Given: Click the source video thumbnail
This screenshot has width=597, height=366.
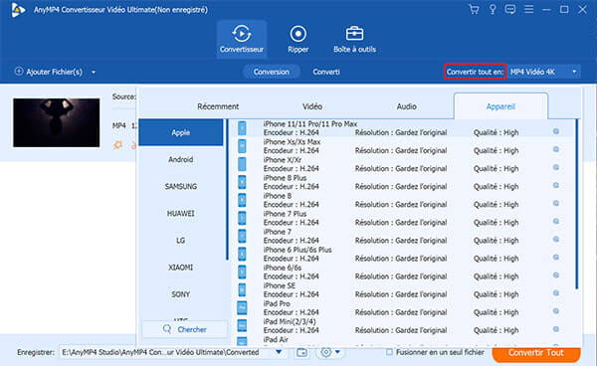Looking at the screenshot, I should tap(57, 122).
